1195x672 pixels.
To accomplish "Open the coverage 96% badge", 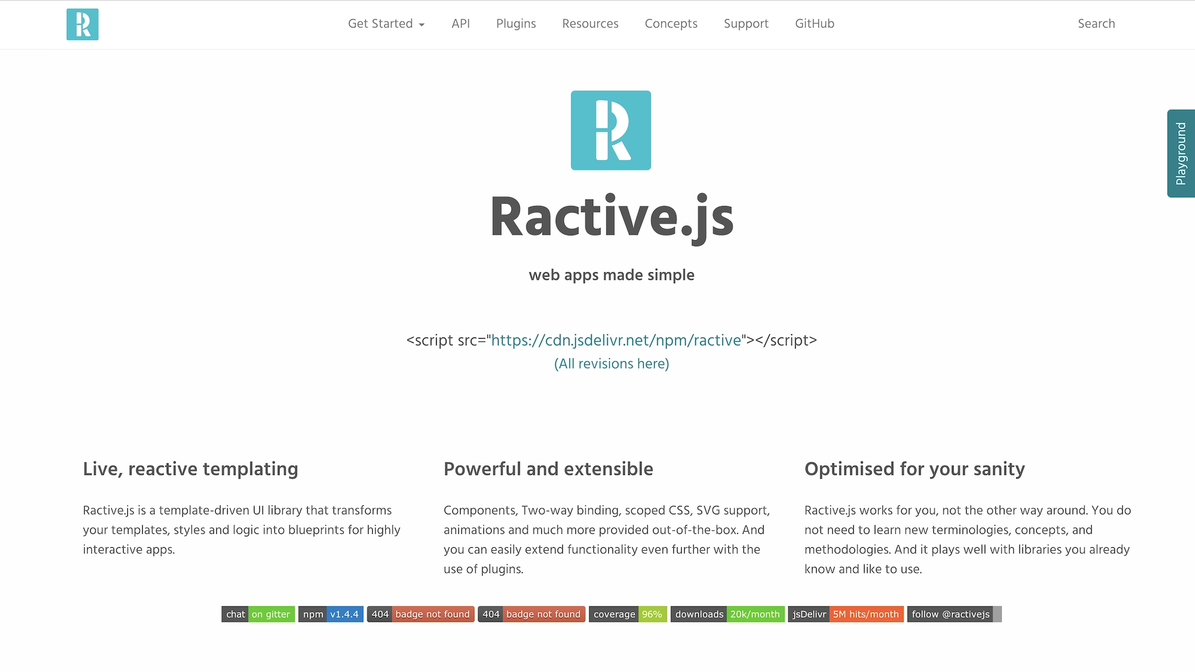I will (628, 614).
